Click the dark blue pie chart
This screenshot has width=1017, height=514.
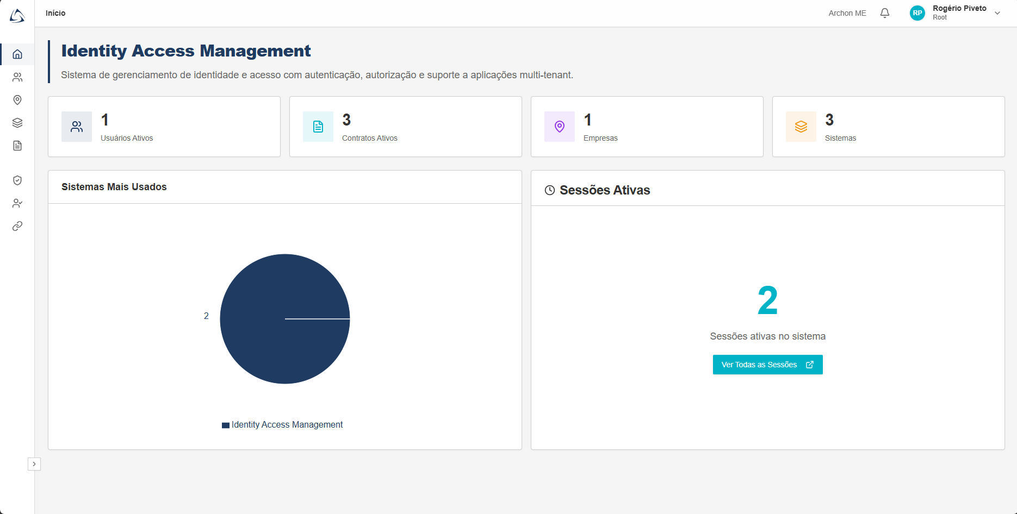tap(285, 319)
